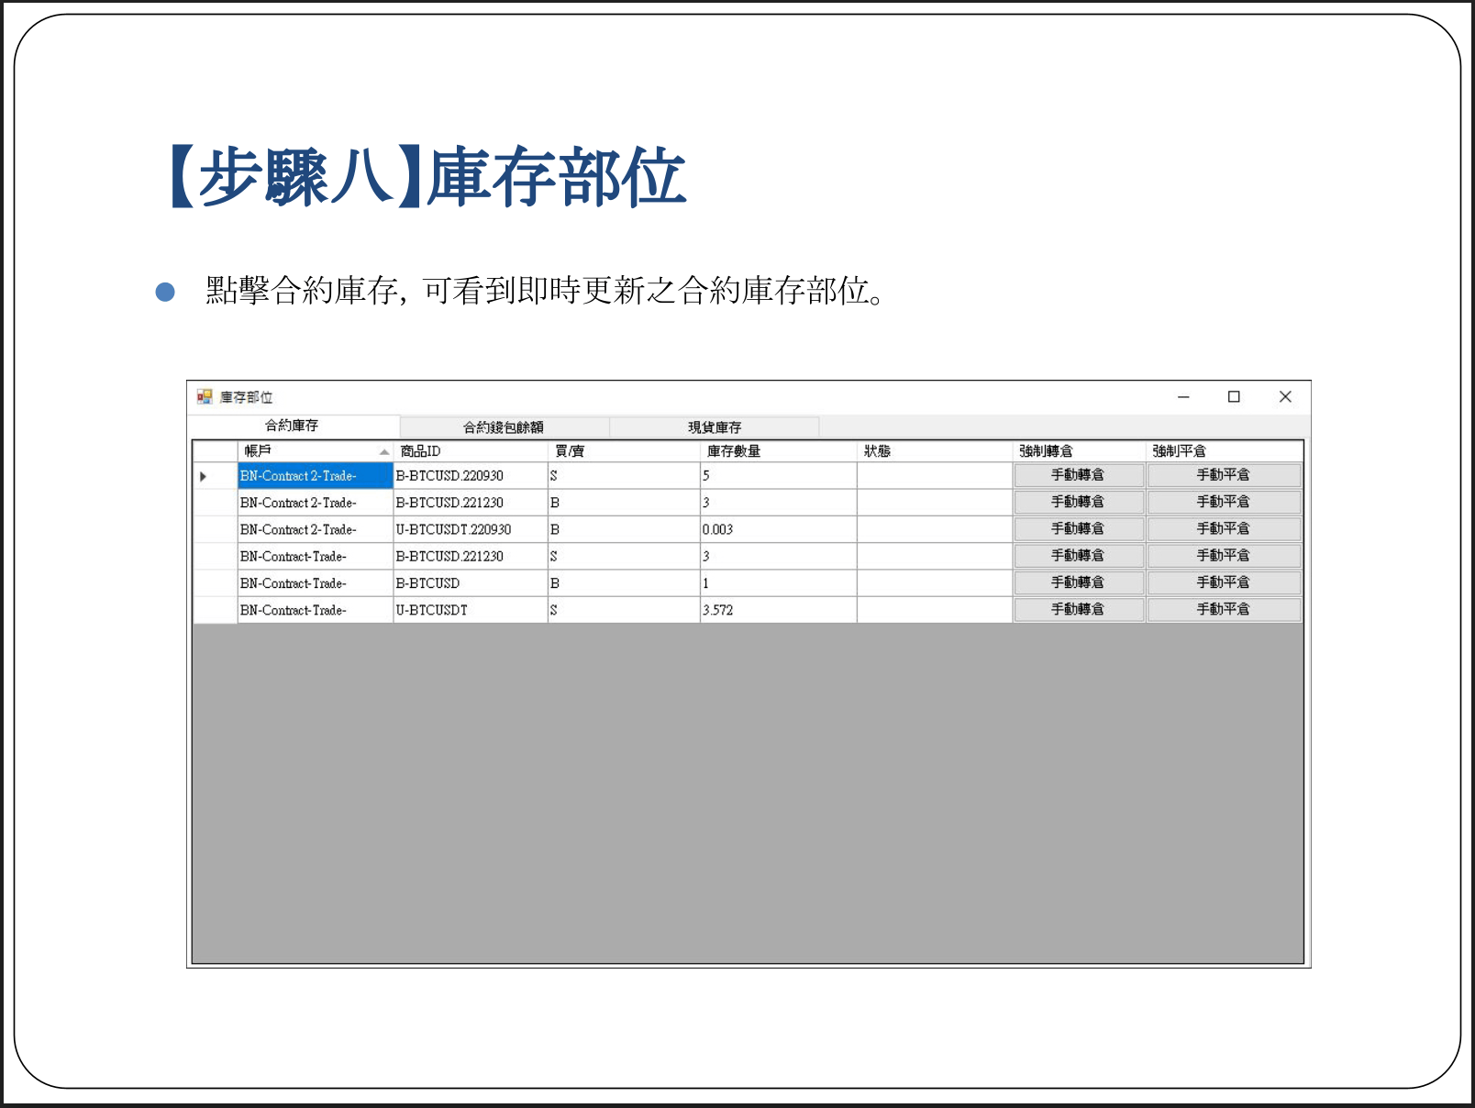Click the S side cell of B-BTCUSD.220930

[x=624, y=476]
